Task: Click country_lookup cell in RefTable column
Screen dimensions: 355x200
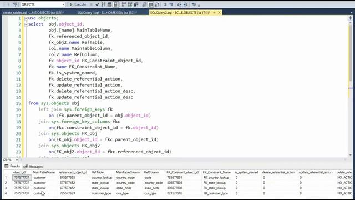Action: click(x=102, y=178)
